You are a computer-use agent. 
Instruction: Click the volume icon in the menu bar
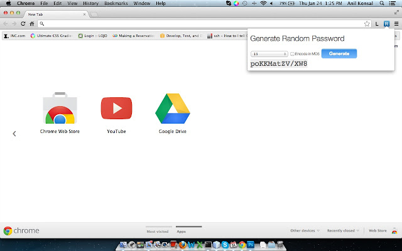(271, 3)
